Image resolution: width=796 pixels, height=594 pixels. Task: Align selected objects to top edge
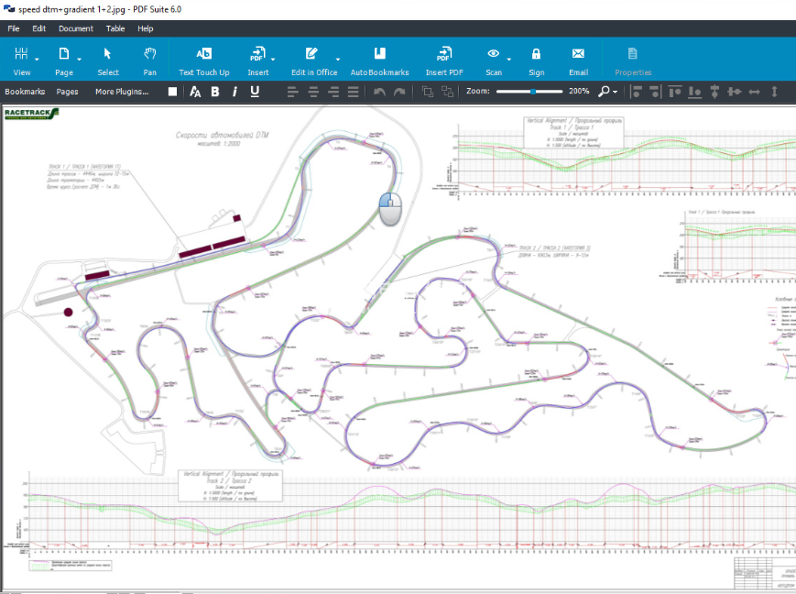(675, 92)
